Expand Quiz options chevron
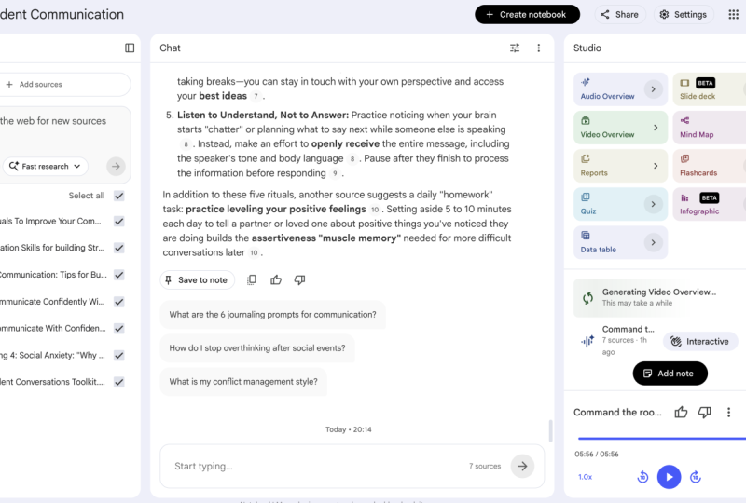746x503 pixels. pos(654,204)
